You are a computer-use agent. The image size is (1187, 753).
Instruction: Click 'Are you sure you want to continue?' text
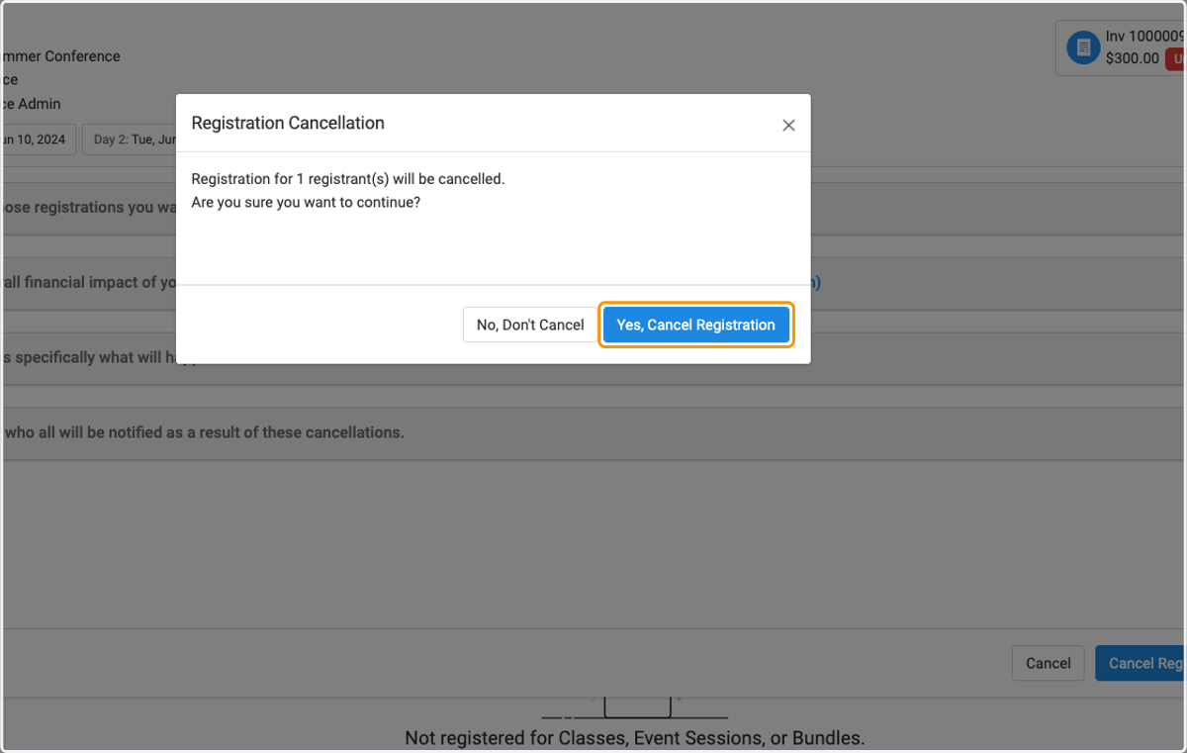[306, 202]
